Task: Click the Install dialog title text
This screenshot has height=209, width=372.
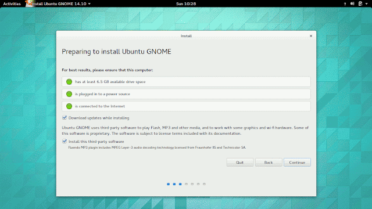Action: click(x=186, y=36)
